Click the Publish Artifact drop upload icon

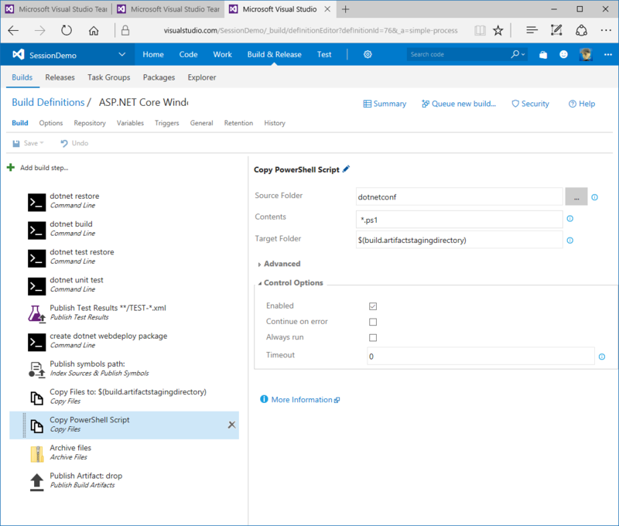click(x=36, y=482)
